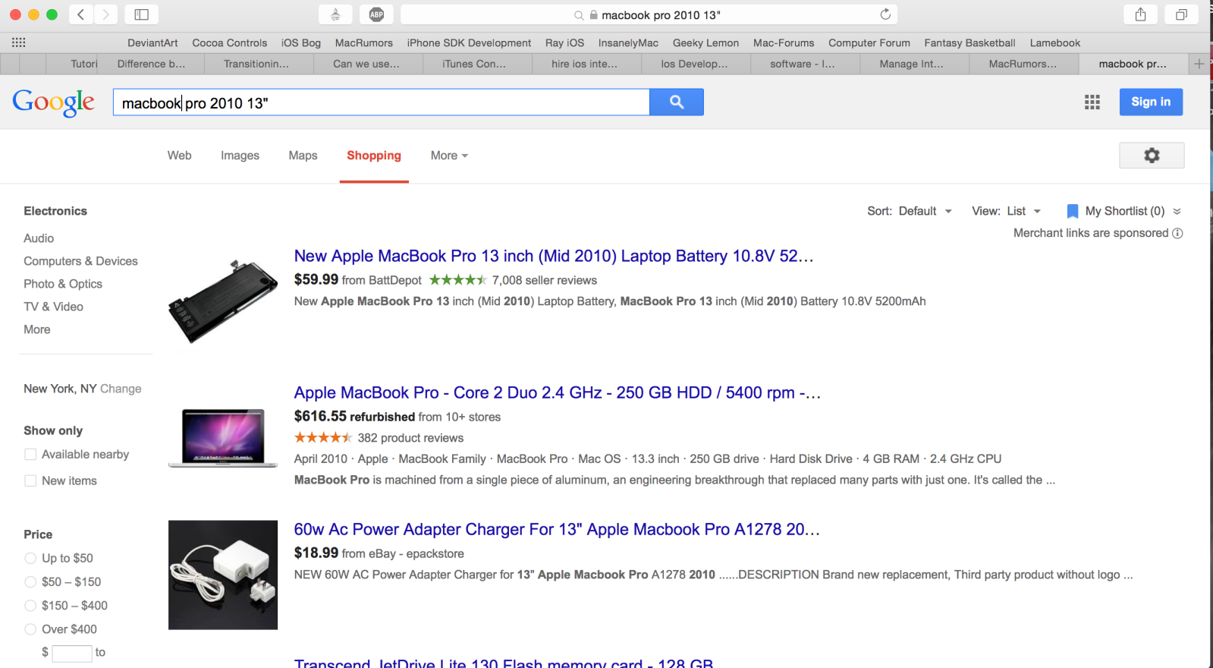Screen dimensions: 1213x668
Task: Show the Safari sidebar
Action: (142, 14)
